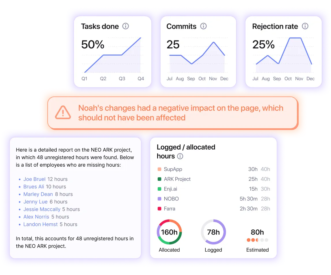Click the 78h Logged progress ring
The width and height of the screenshot is (331, 275).
tap(213, 232)
